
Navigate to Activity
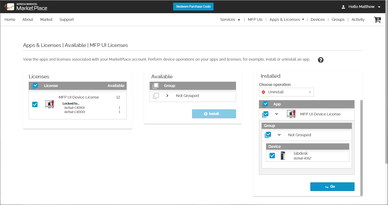[358, 19]
